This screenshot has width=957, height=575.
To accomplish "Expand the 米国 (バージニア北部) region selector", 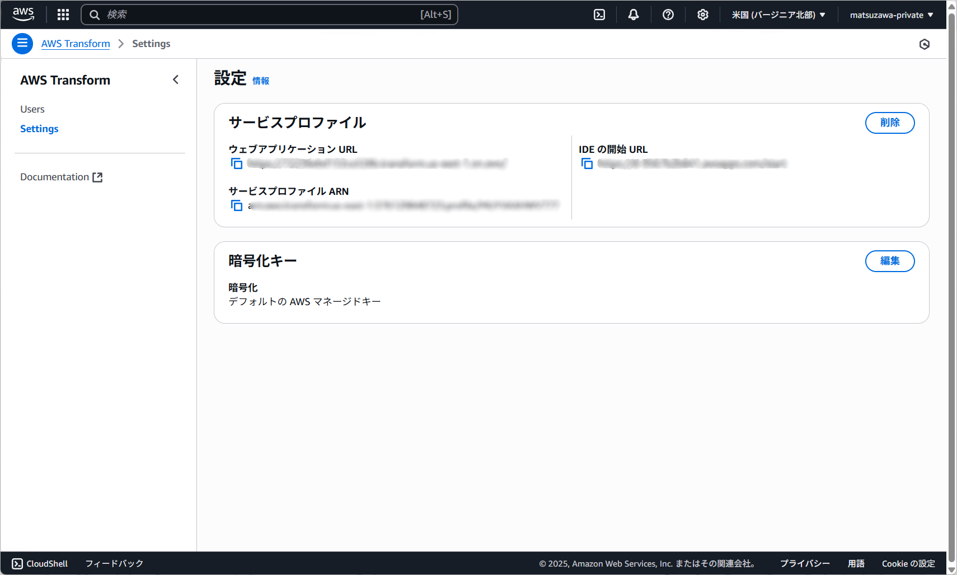I will [x=778, y=15].
